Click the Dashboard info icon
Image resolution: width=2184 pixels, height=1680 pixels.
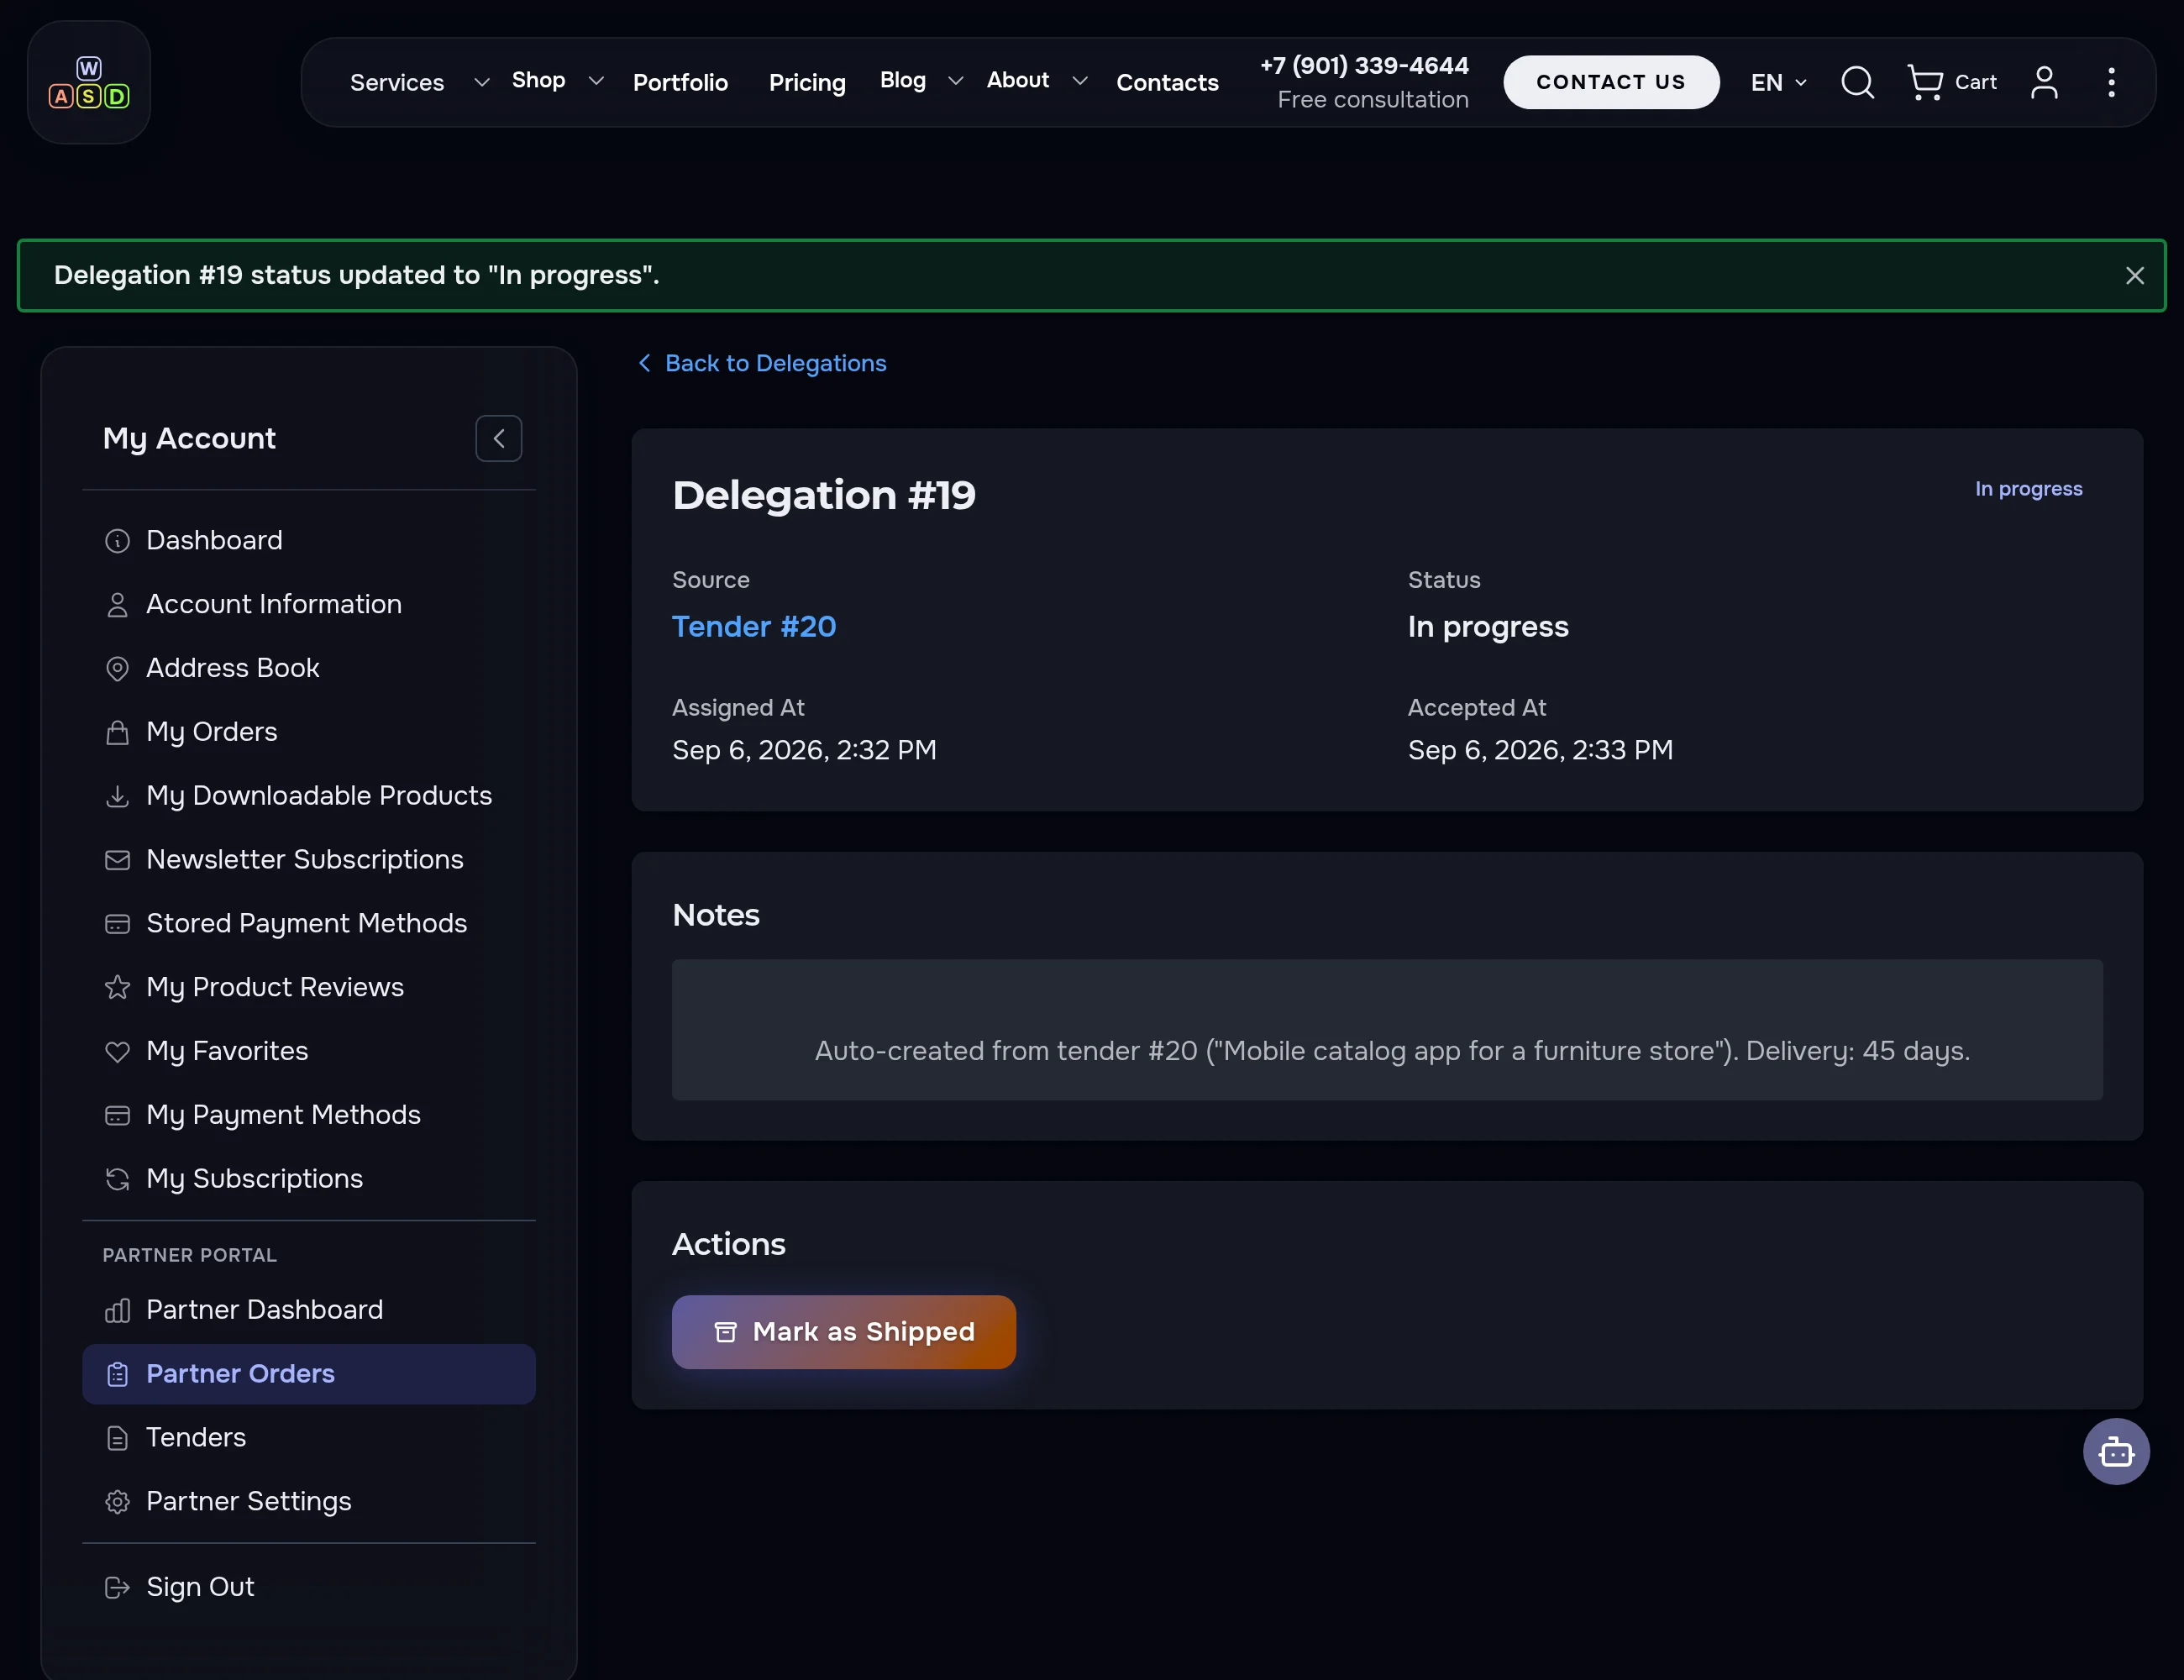pyautogui.click(x=117, y=541)
